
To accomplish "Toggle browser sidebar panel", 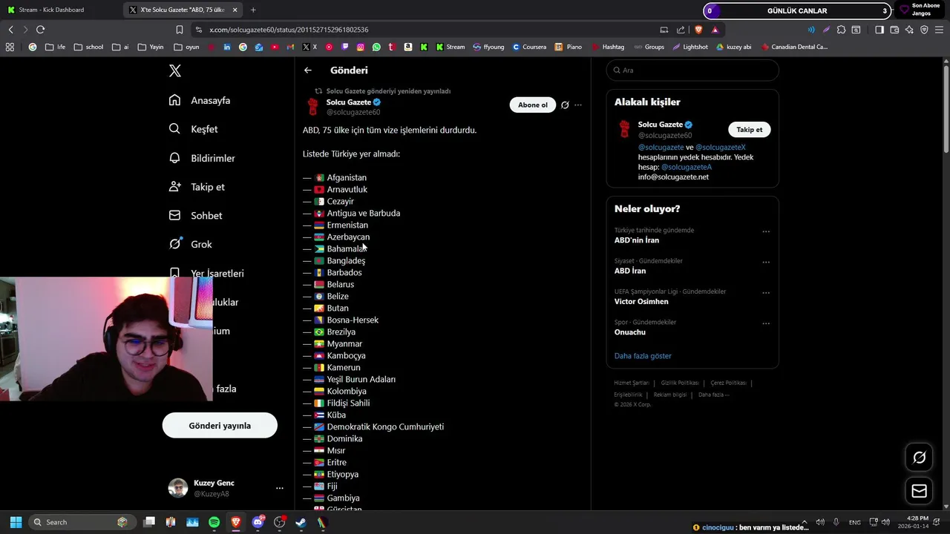I will pos(879,30).
